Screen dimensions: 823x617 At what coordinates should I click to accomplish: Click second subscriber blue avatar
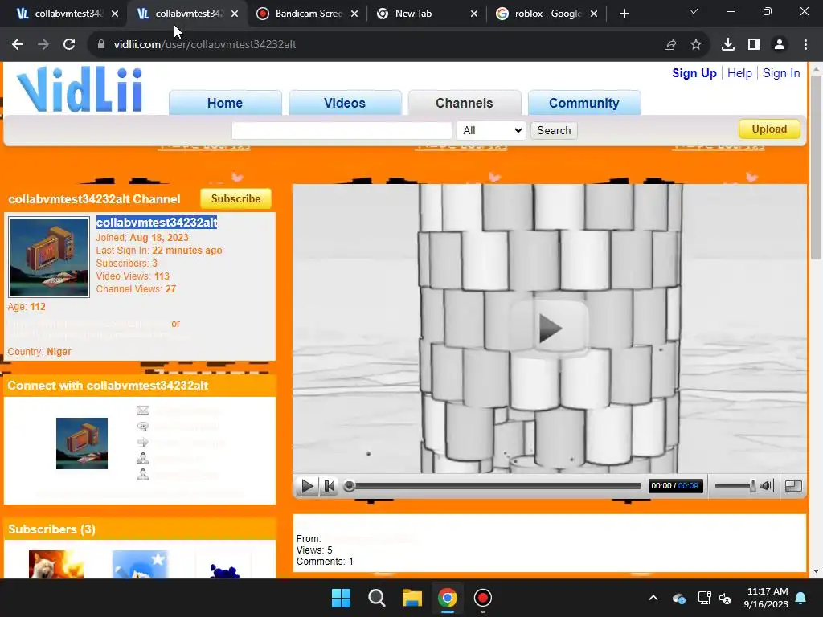(x=140, y=565)
